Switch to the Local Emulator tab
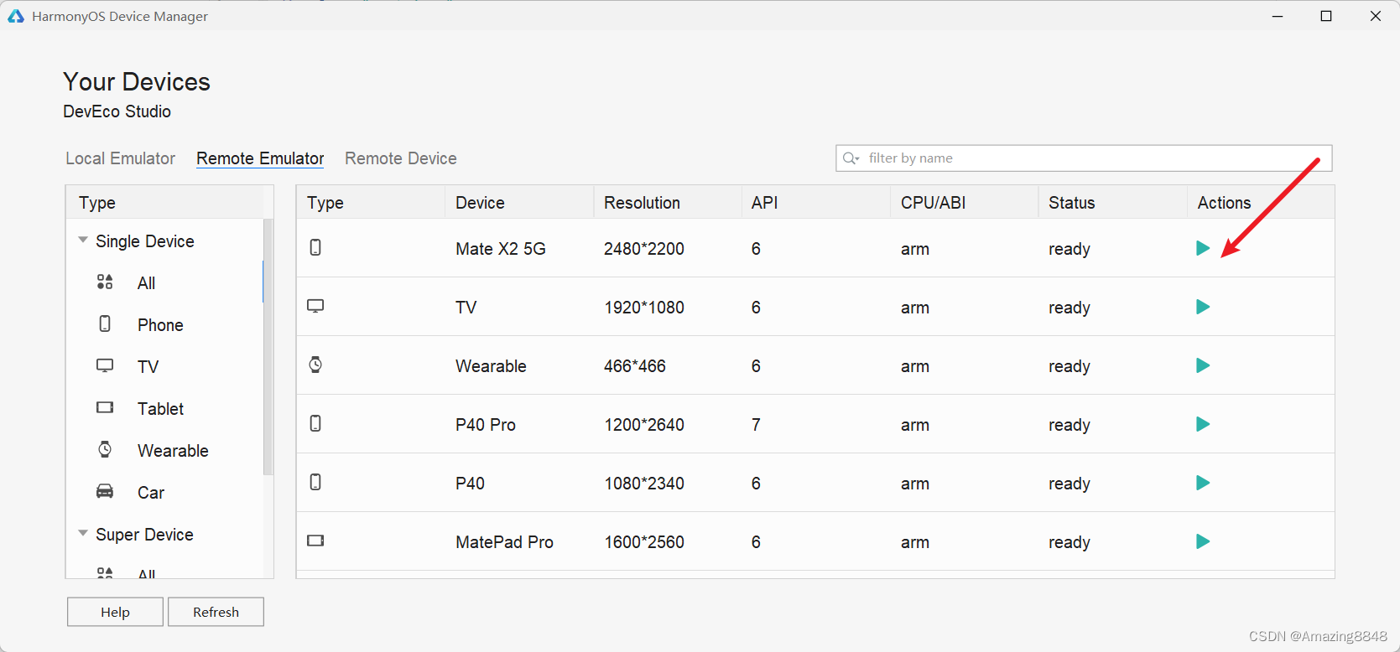Screen dimensions: 1400x652 click(x=121, y=158)
